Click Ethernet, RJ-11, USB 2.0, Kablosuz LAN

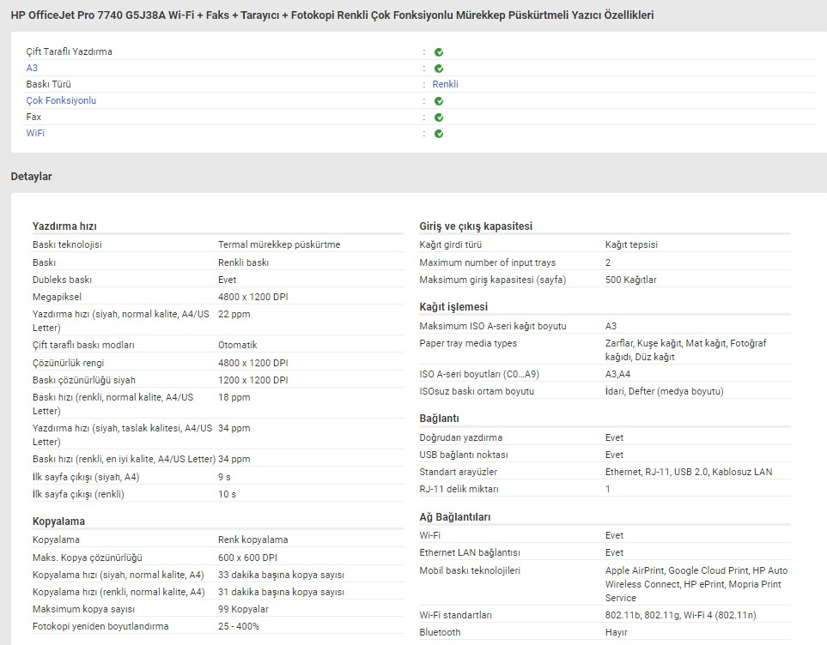coord(688,472)
